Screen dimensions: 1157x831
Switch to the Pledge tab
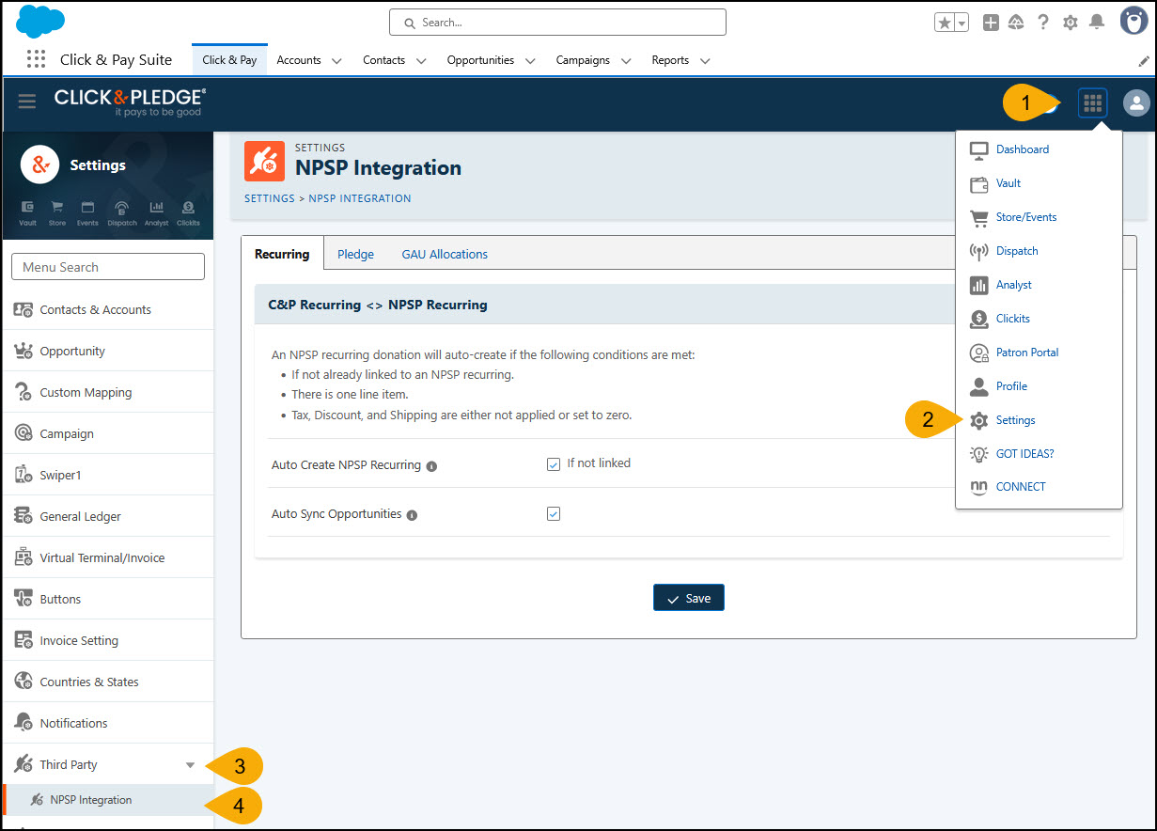pyautogui.click(x=355, y=254)
